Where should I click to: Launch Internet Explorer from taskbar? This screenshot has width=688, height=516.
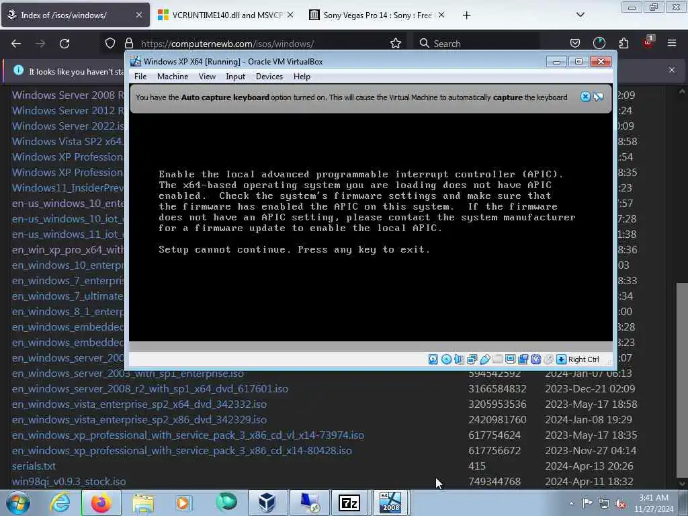60,503
